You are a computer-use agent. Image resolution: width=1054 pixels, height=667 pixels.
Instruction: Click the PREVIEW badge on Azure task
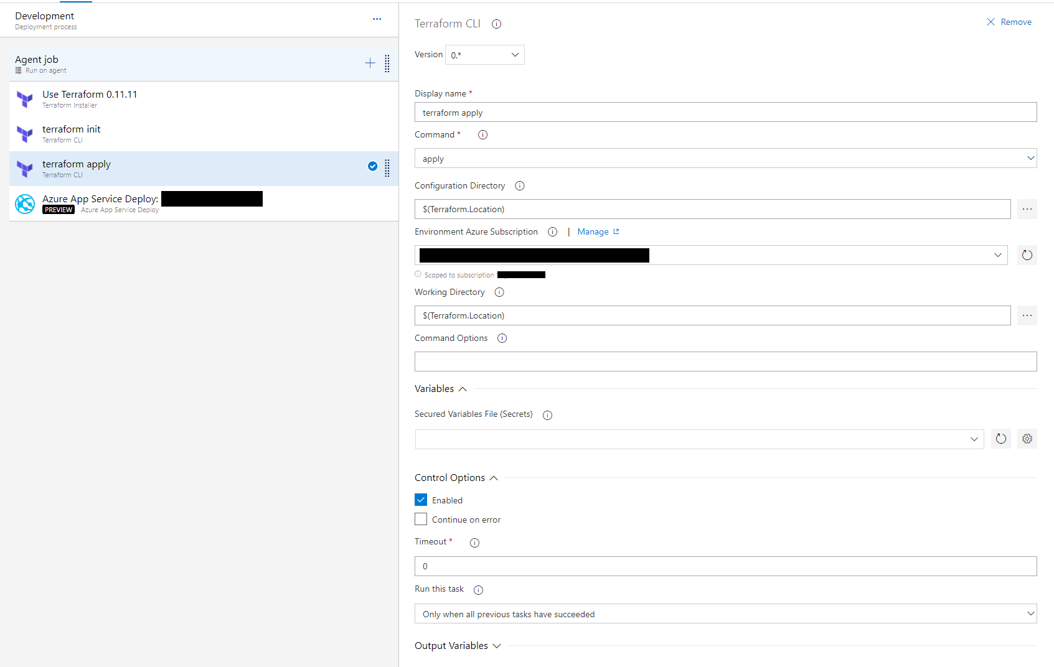[59, 210]
